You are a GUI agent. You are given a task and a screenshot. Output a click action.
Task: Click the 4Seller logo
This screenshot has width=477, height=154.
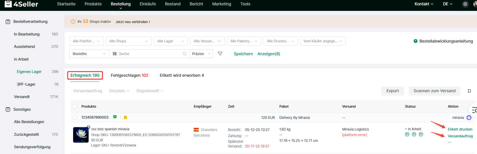21,4
